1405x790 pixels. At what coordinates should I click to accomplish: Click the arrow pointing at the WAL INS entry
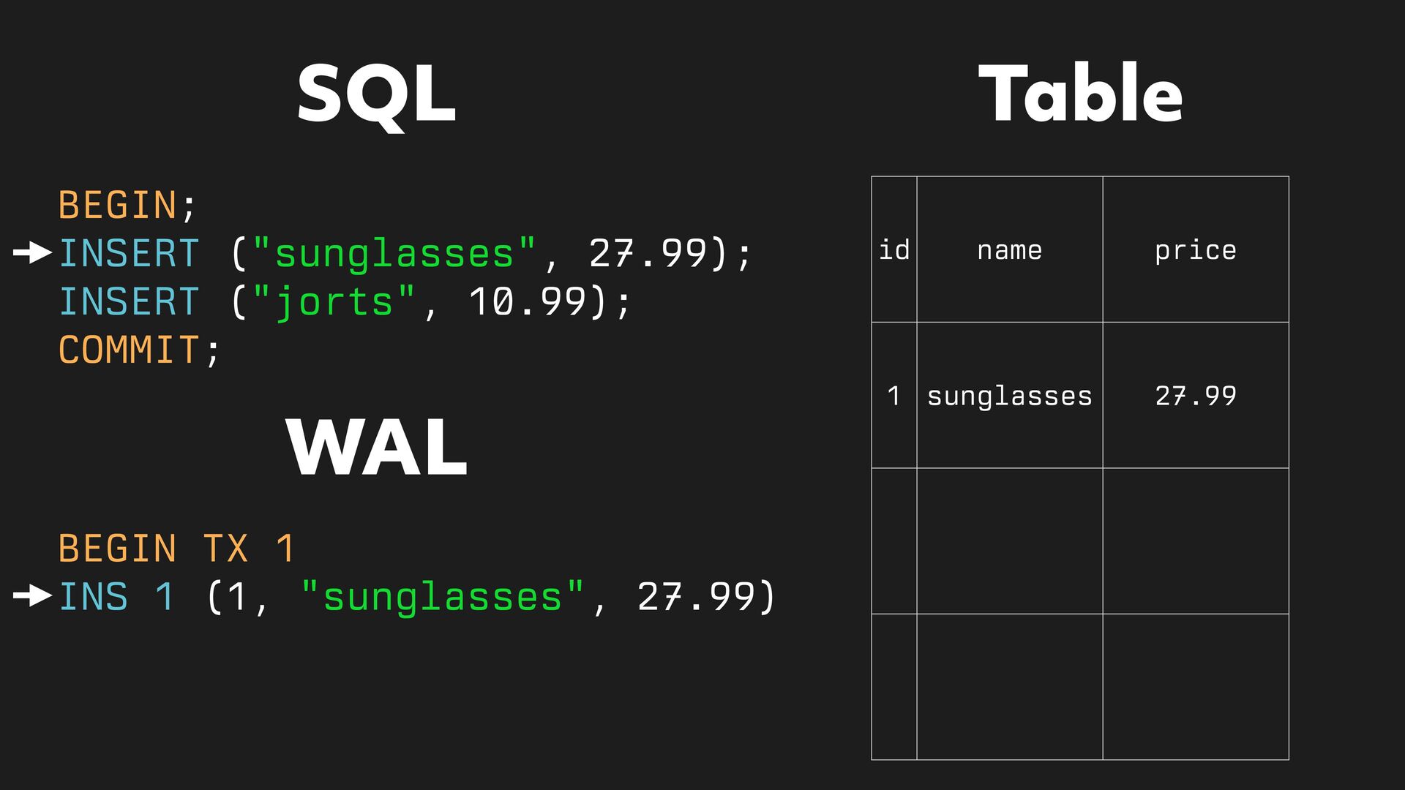tap(32, 596)
